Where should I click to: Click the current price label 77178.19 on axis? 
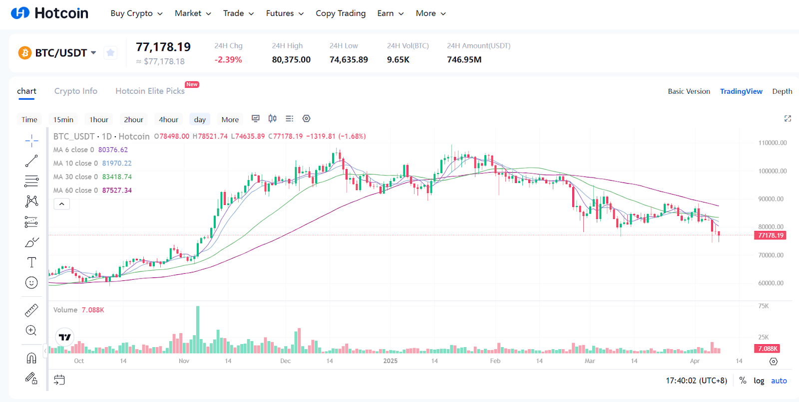coord(771,235)
